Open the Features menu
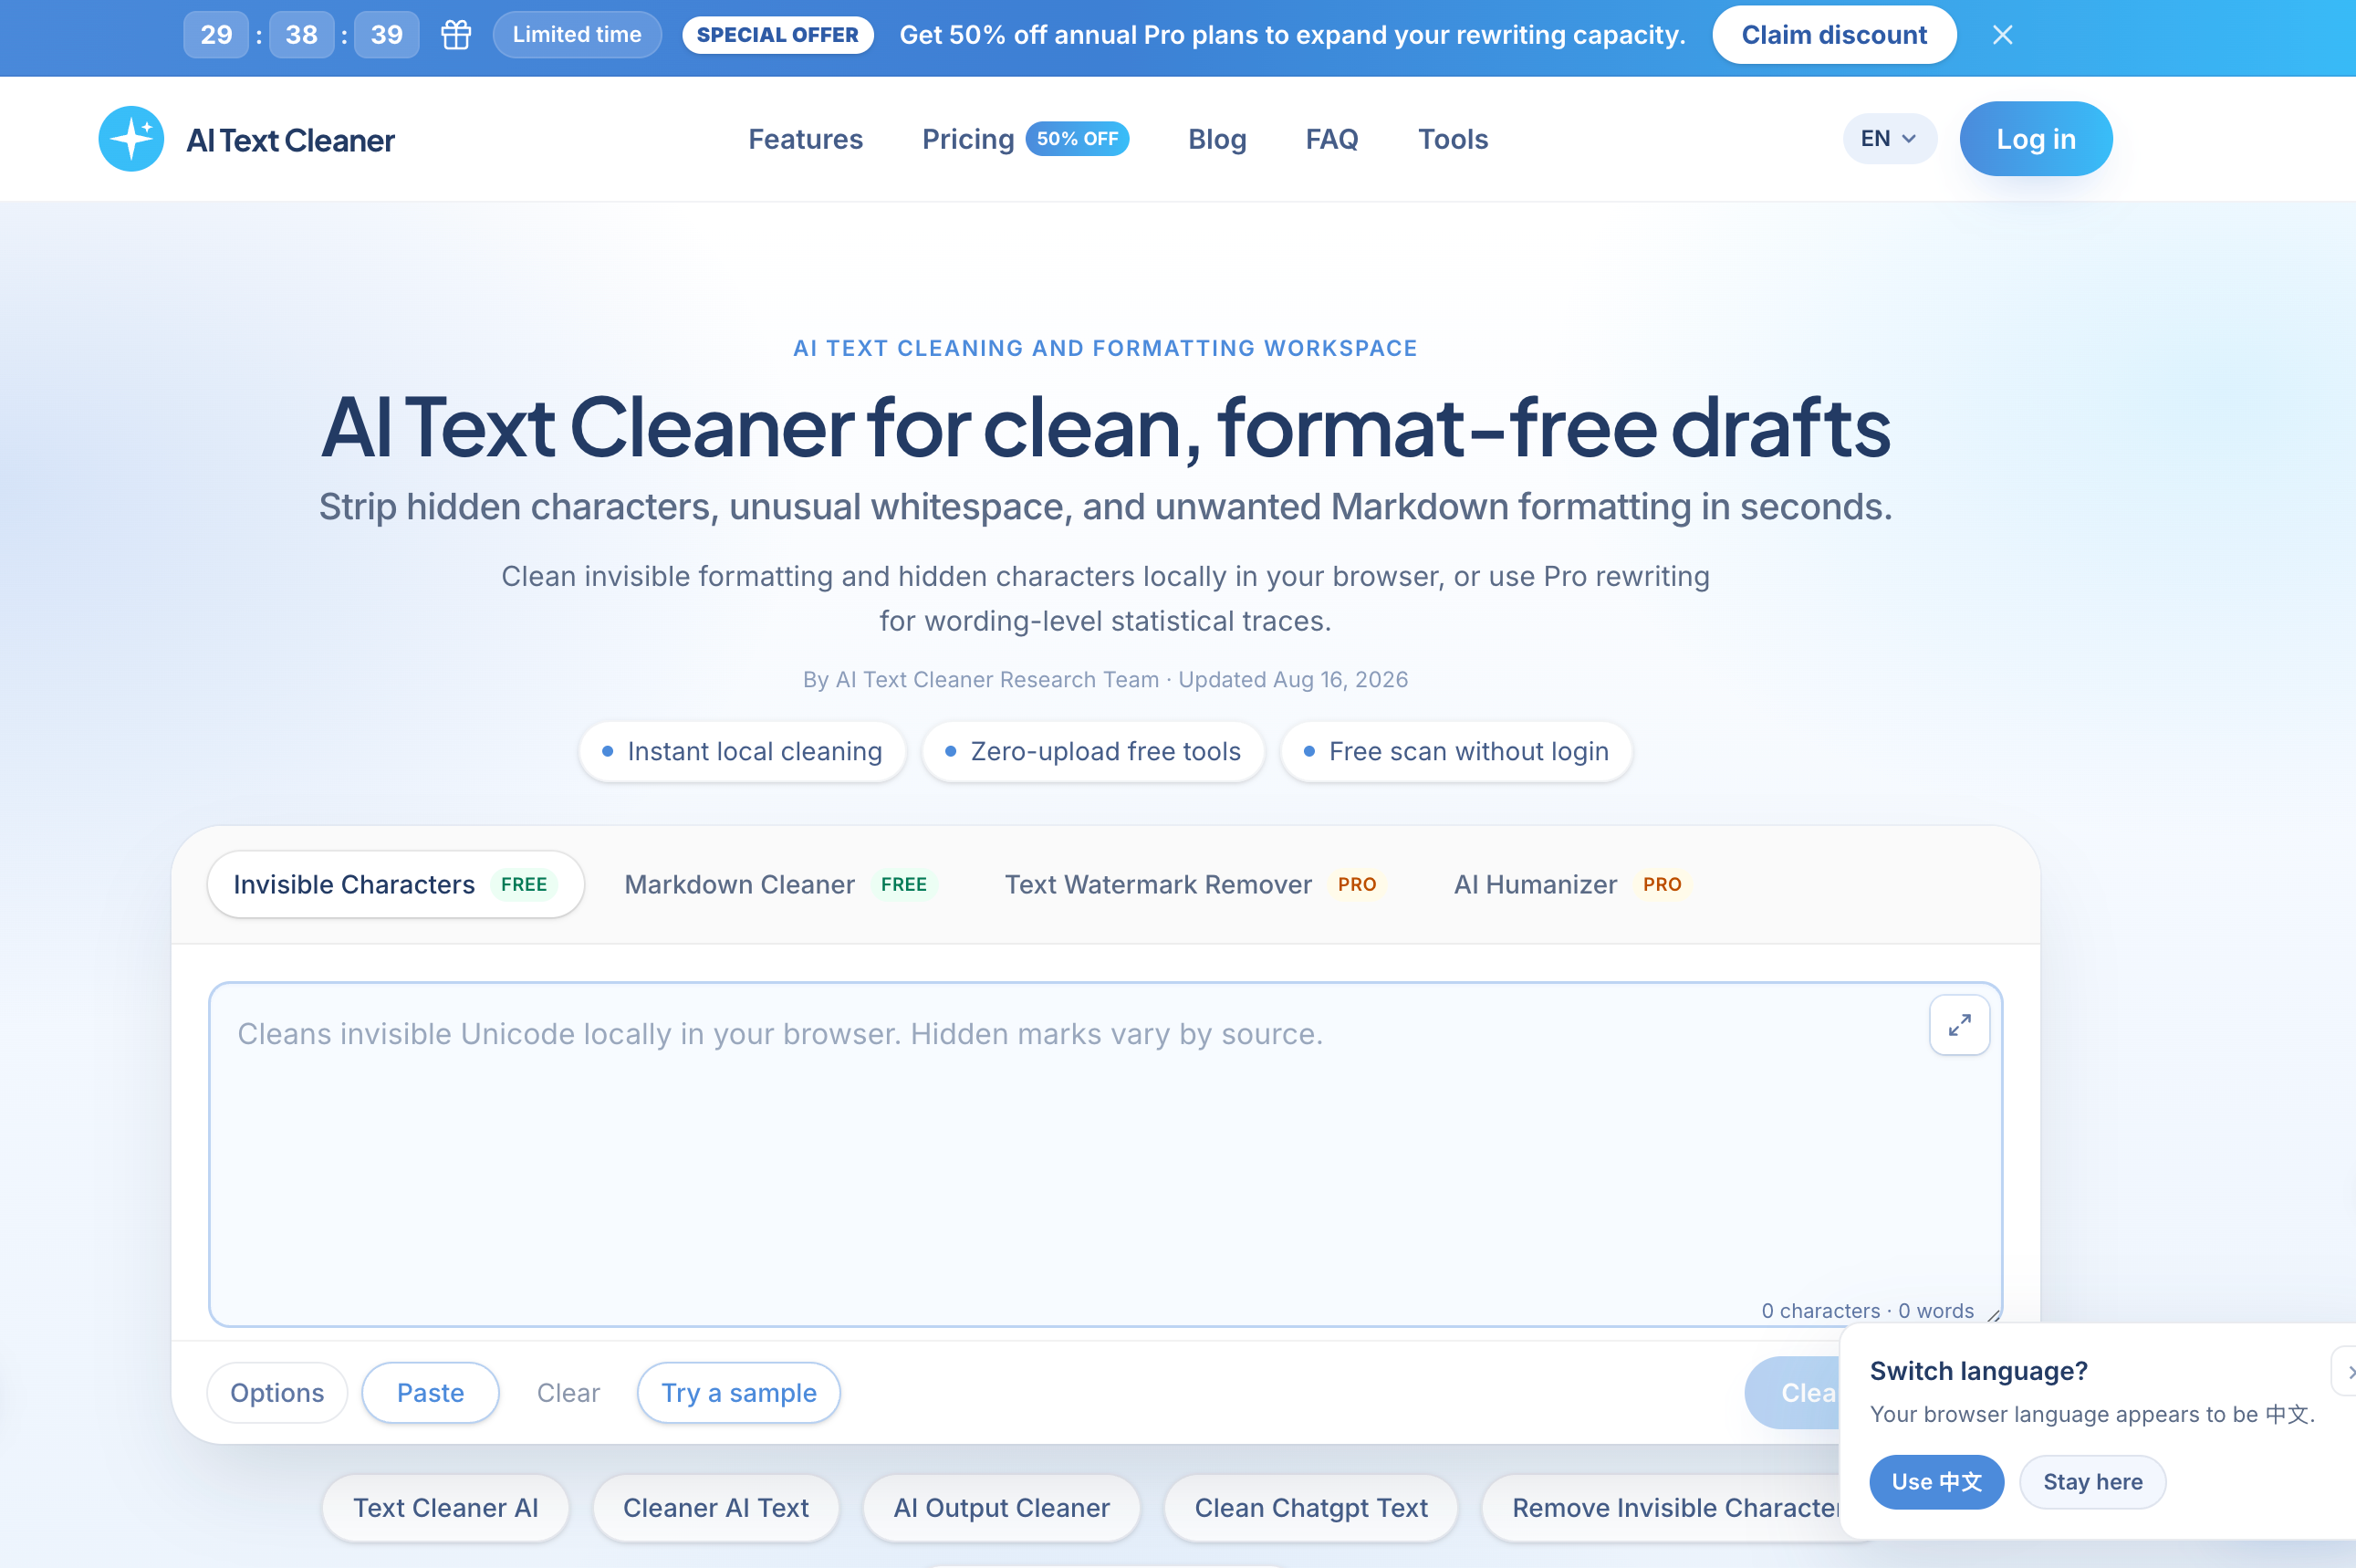 [806, 139]
